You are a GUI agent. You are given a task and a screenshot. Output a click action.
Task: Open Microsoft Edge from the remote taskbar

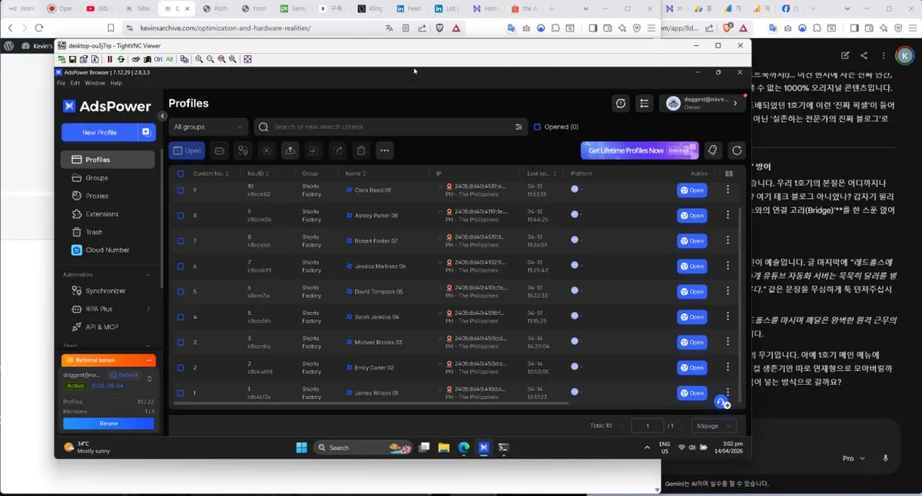pyautogui.click(x=464, y=448)
